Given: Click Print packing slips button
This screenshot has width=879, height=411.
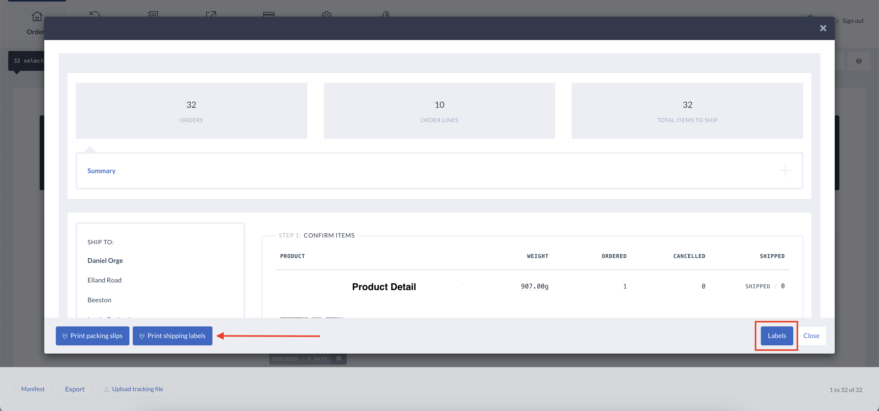Looking at the screenshot, I should [92, 336].
